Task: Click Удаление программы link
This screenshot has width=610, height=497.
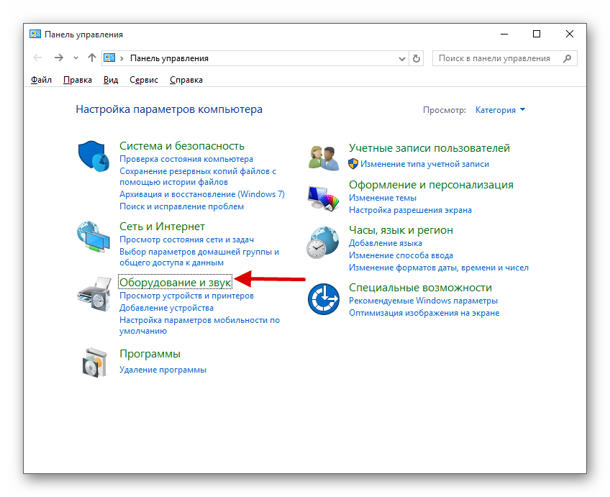Action: pos(163,370)
